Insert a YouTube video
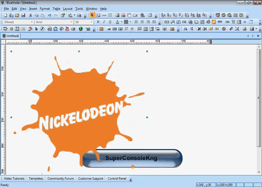The image size is (262, 187). coord(67,29)
